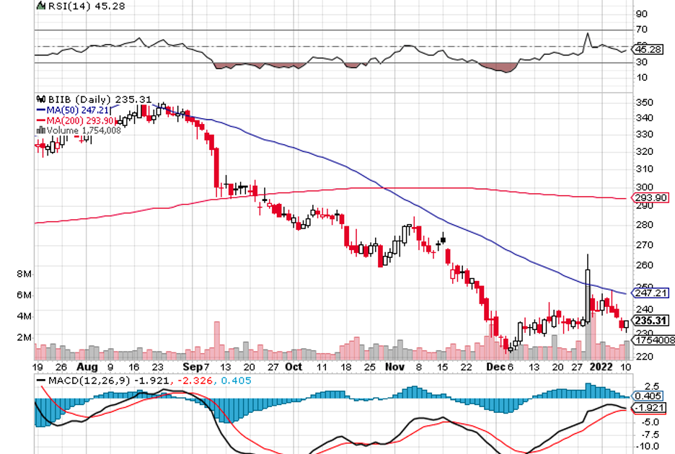
Task: Click the red MA(200) legend swatch
Action: [40, 120]
